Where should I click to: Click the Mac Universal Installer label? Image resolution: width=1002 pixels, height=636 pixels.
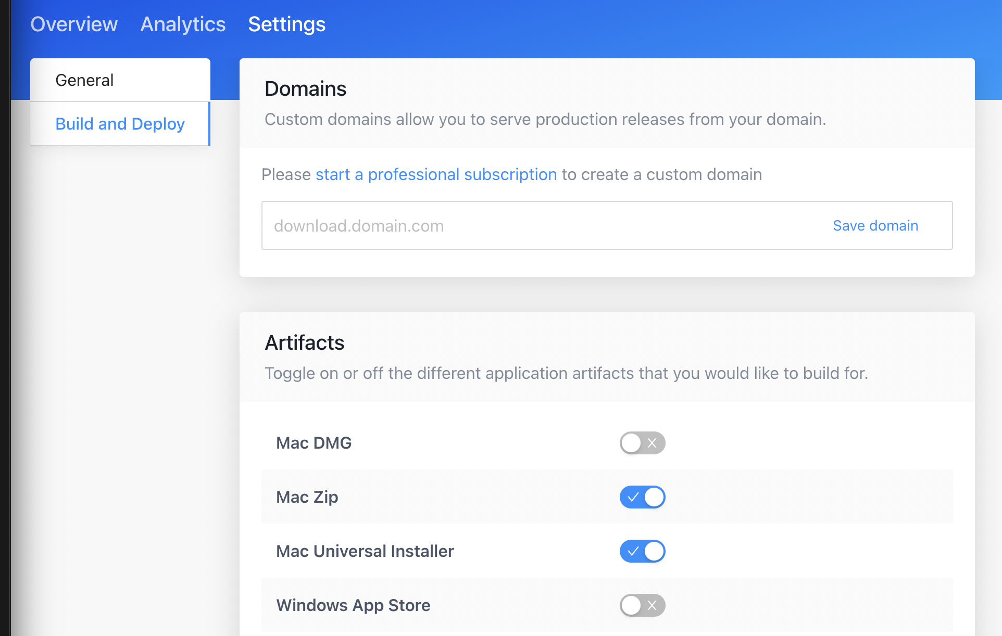tap(365, 551)
